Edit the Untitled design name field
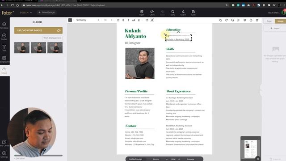 (135, 159)
